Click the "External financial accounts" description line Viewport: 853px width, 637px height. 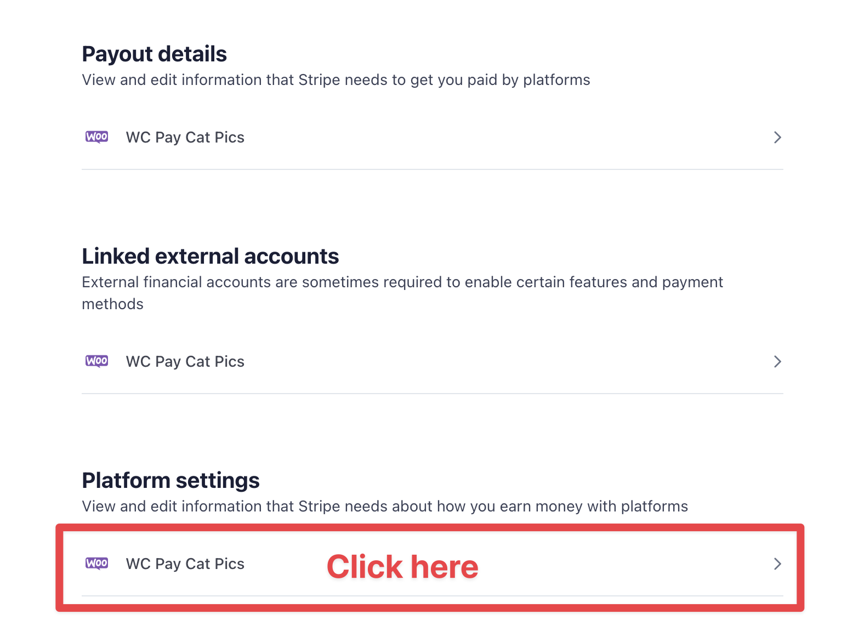[x=402, y=282]
